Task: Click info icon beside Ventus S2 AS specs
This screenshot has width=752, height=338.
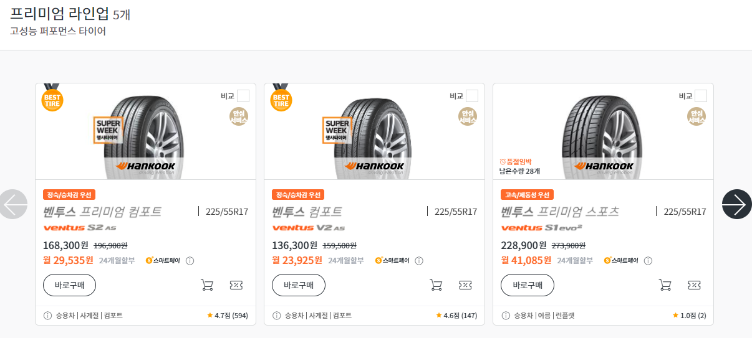Action: click(x=47, y=316)
